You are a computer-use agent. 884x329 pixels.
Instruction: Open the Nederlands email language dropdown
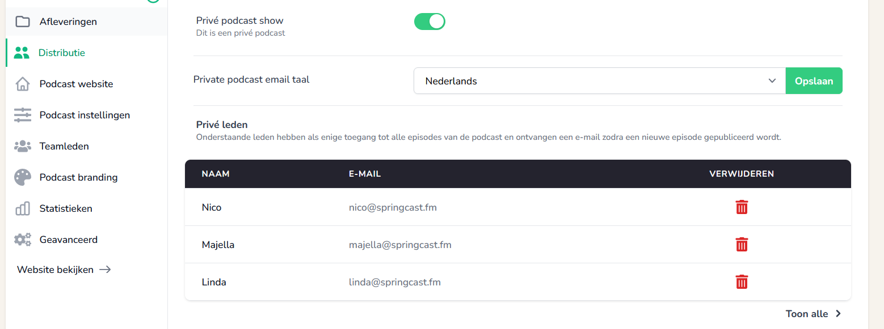600,81
